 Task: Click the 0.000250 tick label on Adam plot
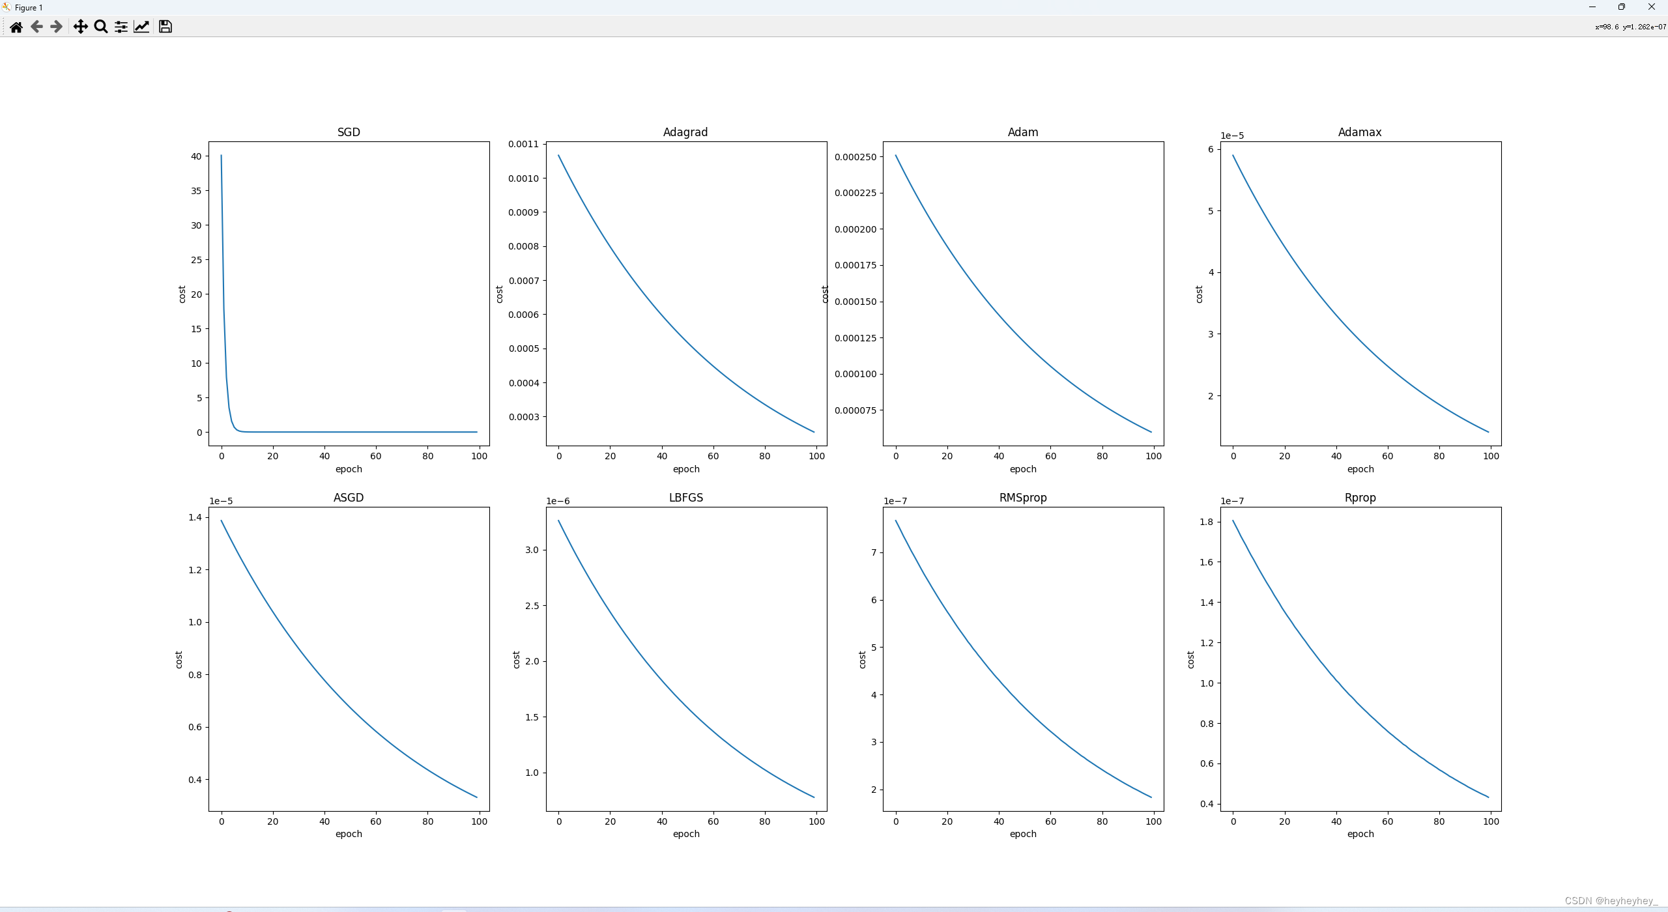(856, 157)
